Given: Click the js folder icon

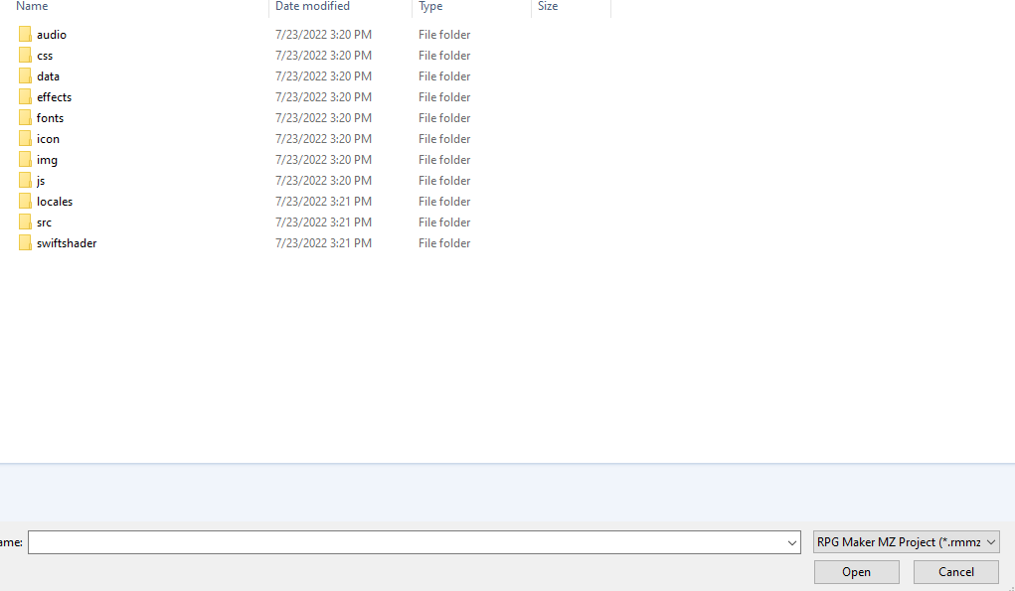Looking at the screenshot, I should click(25, 181).
